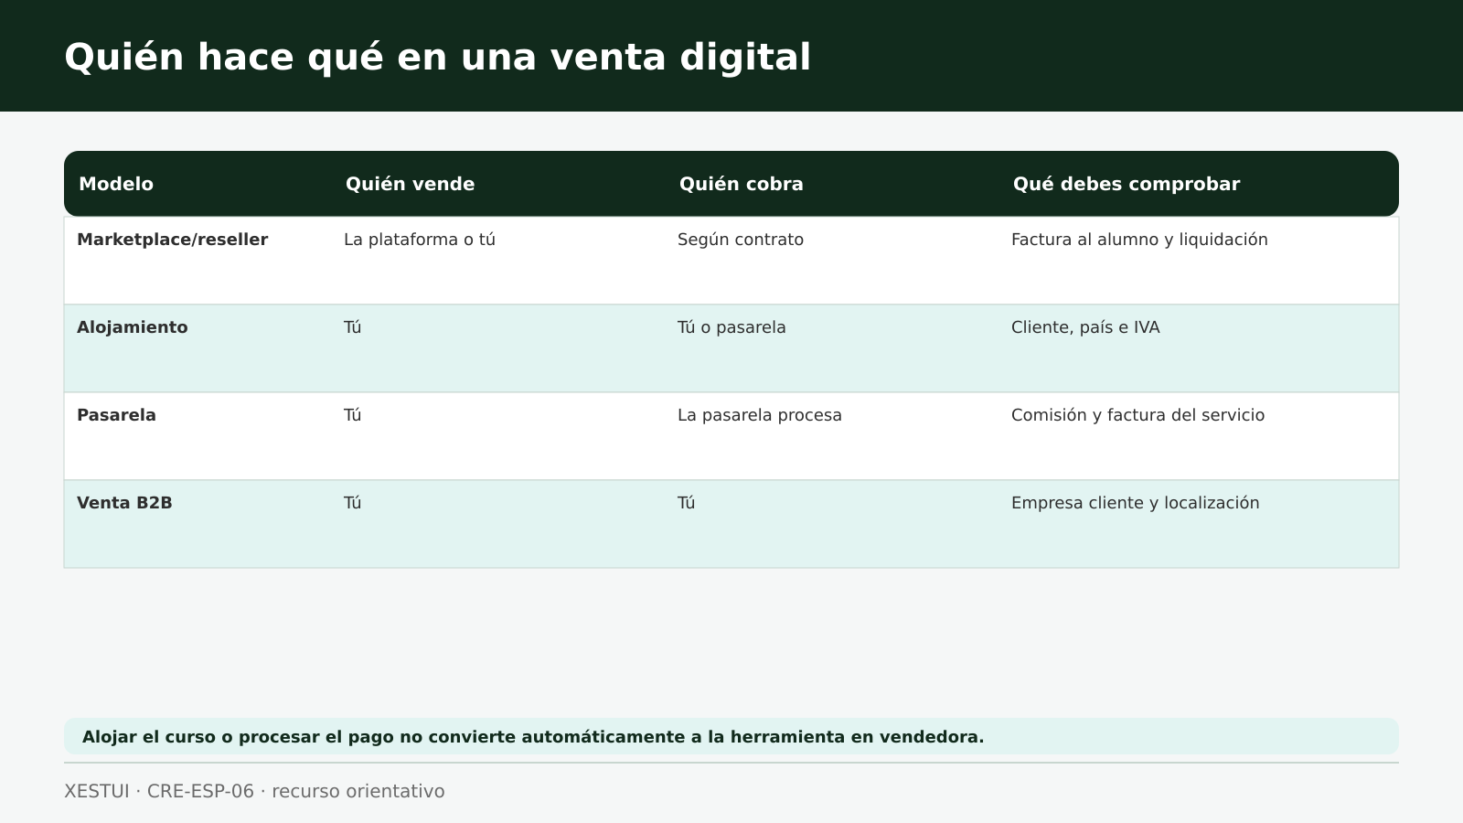Screen dimensions: 1463x823
Task: Select the "Modelo" column header
Action: tap(116, 184)
